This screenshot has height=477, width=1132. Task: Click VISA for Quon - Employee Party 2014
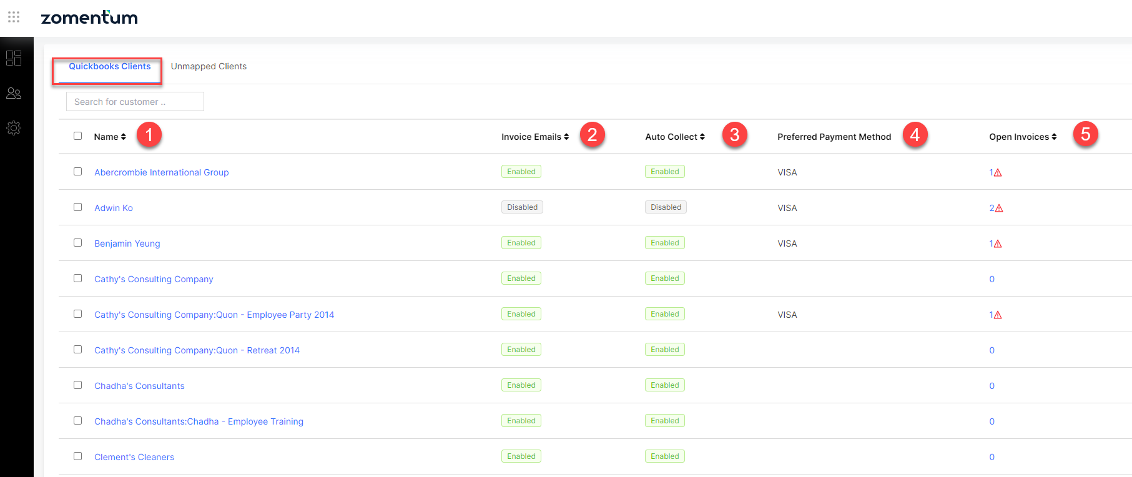click(x=787, y=315)
